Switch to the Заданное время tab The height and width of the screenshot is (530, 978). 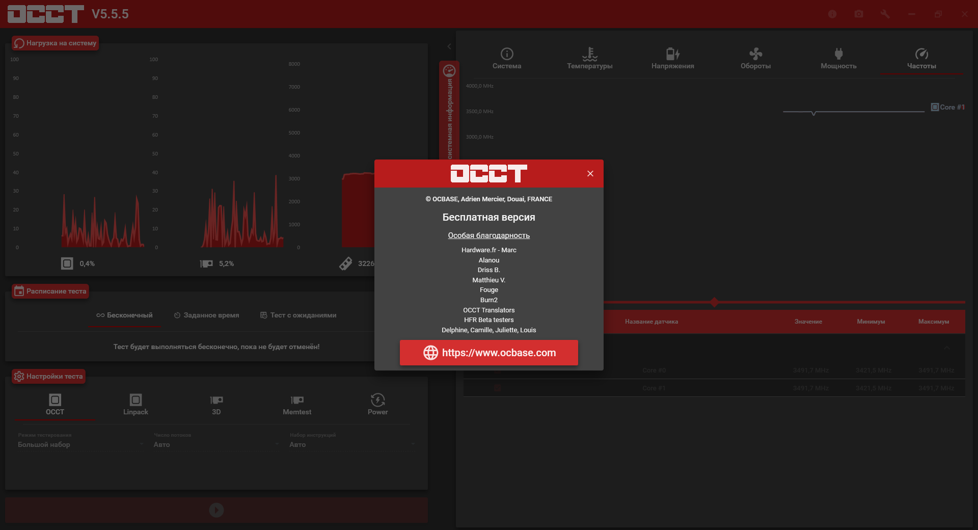tap(206, 315)
